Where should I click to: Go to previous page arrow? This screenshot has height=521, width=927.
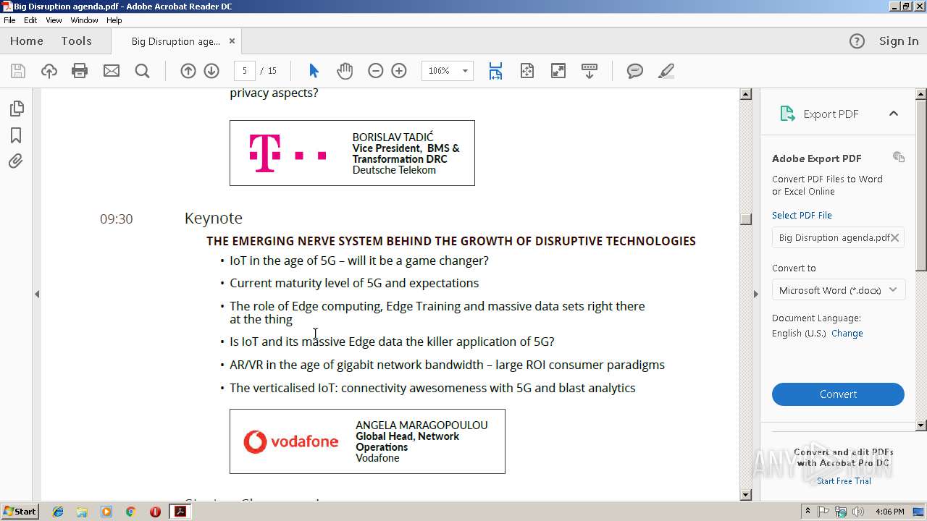pos(188,71)
